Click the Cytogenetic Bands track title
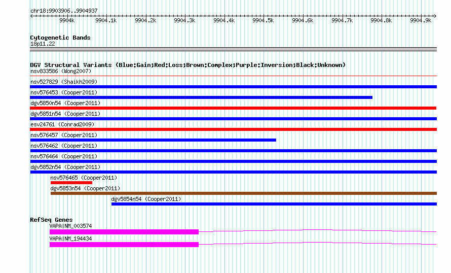 tap(60, 38)
